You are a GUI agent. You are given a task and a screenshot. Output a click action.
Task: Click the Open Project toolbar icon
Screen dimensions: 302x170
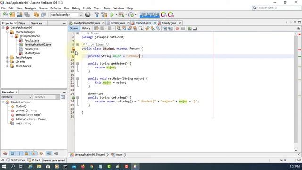(x=19, y=15)
